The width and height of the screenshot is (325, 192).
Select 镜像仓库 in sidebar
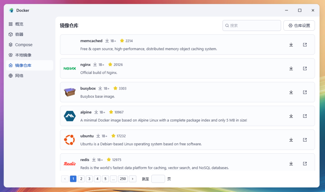coord(29,66)
